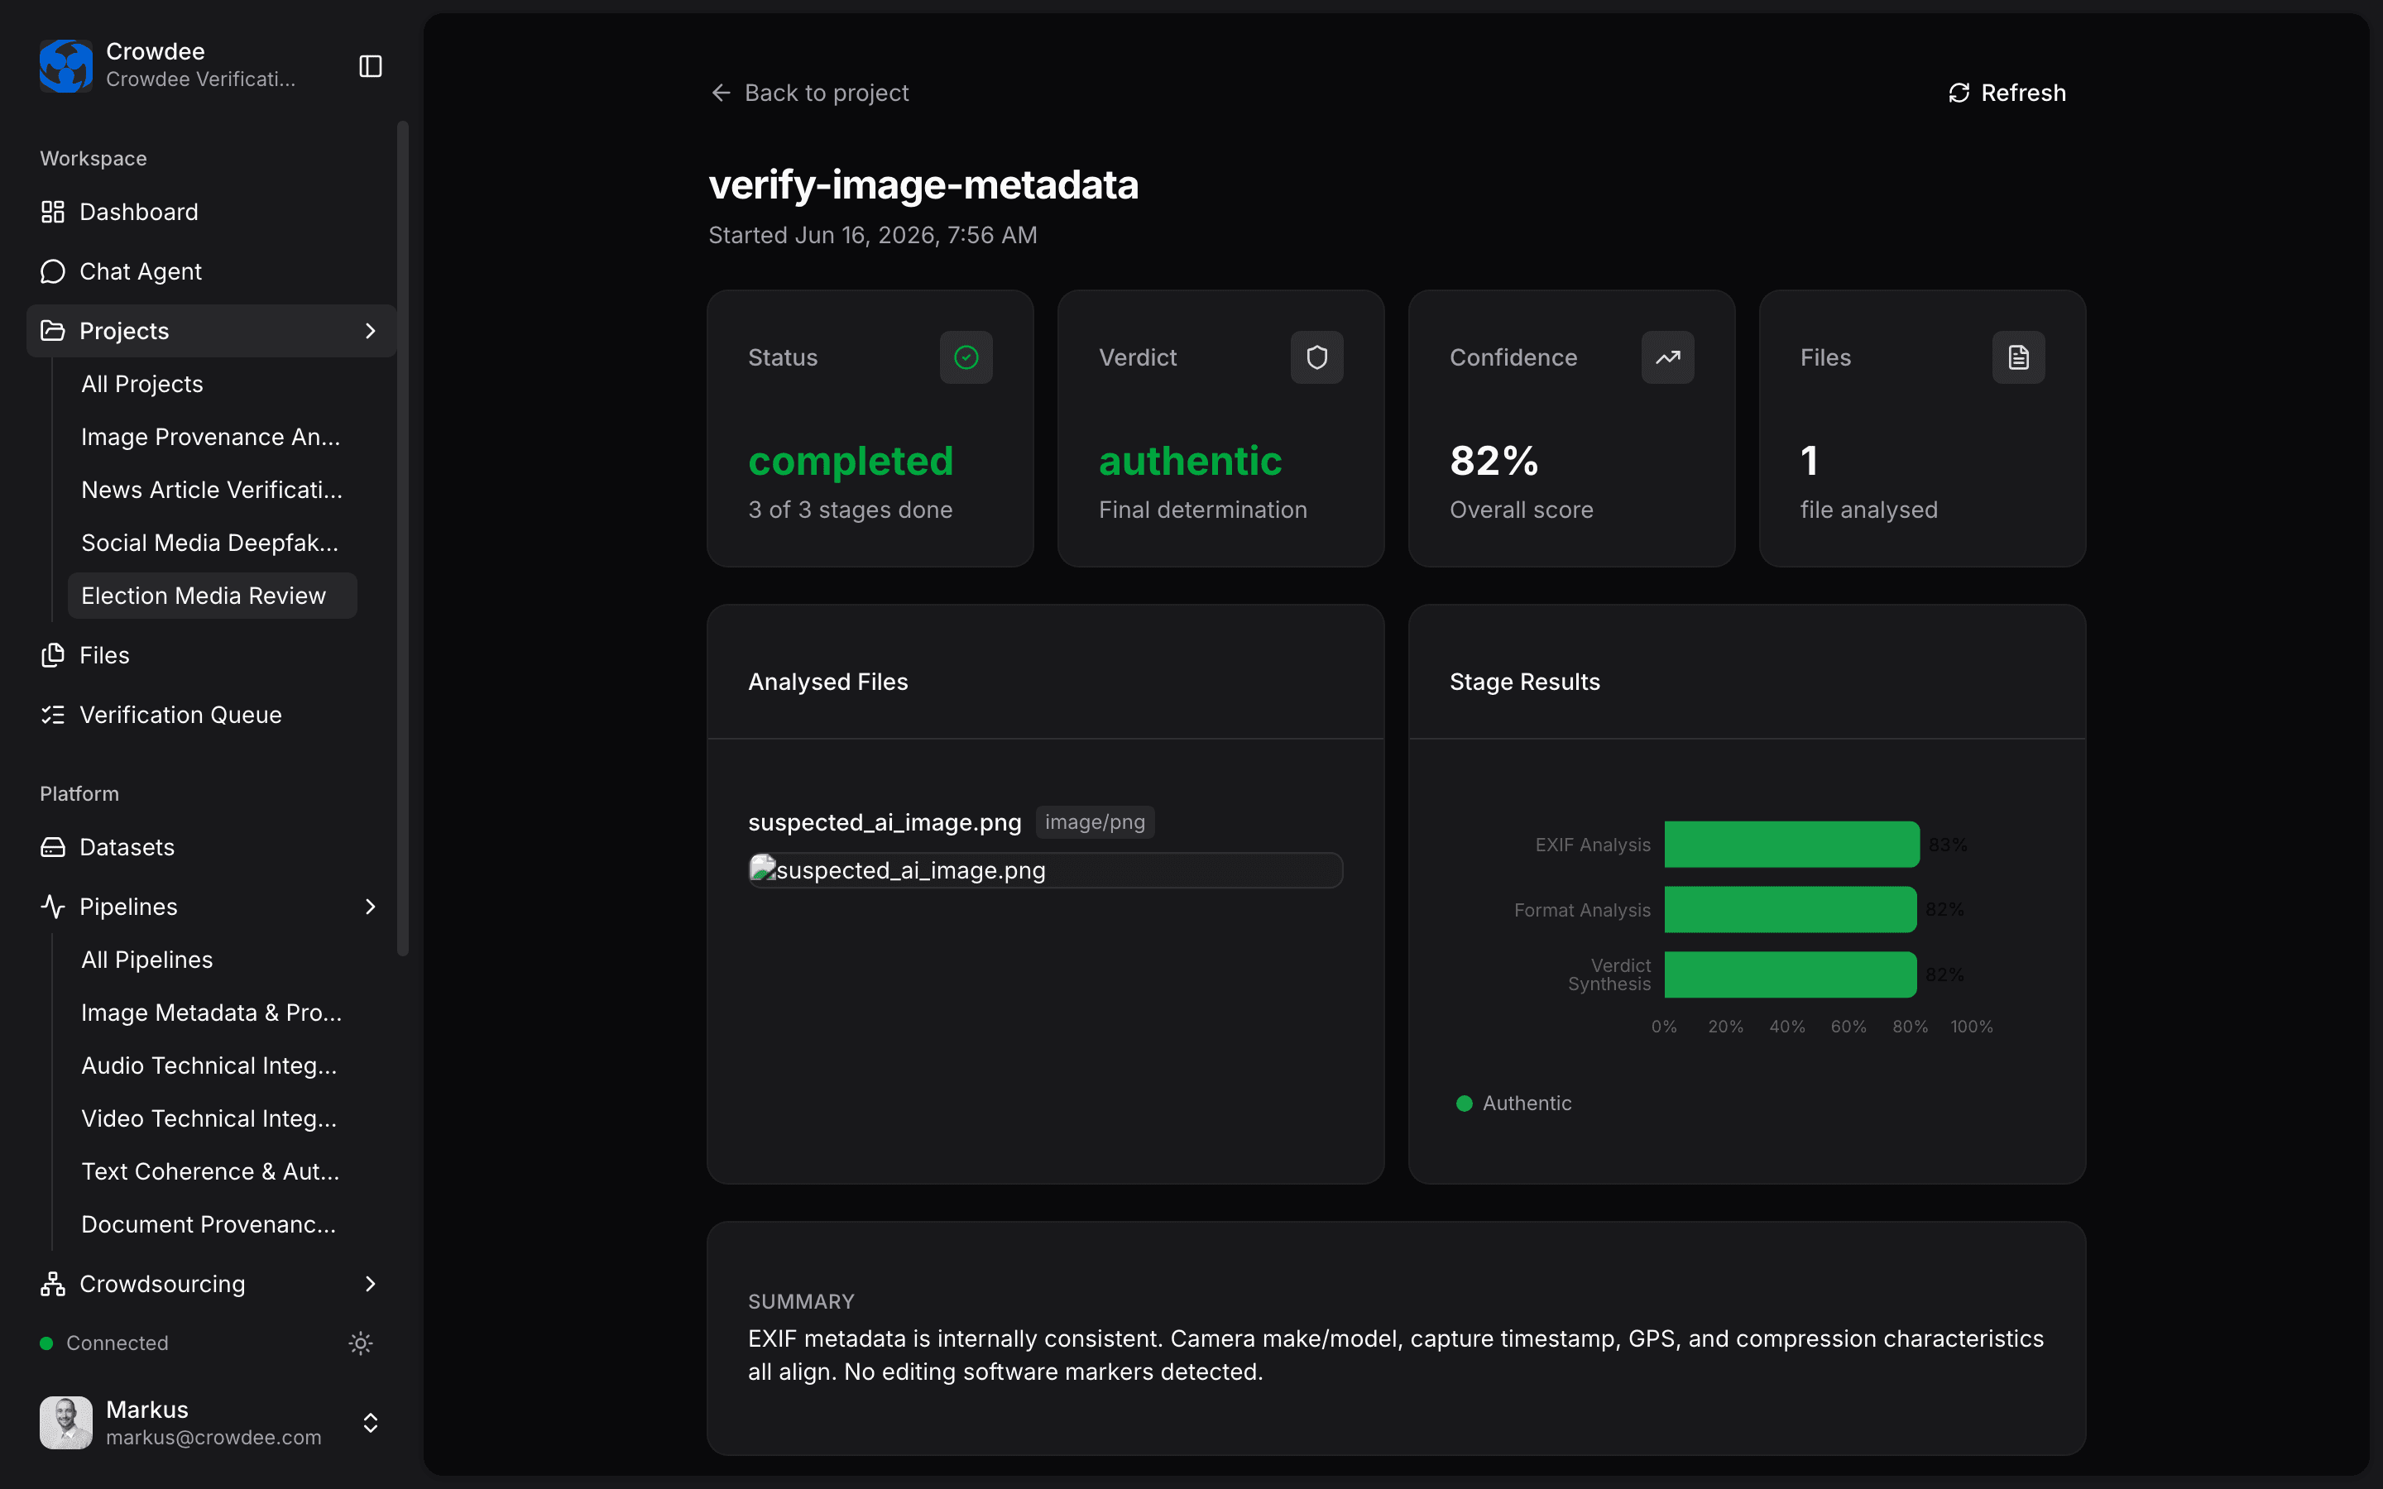This screenshot has height=1489, width=2383.
Task: Expand the Crowdsourcing chevron
Action: click(x=370, y=1284)
